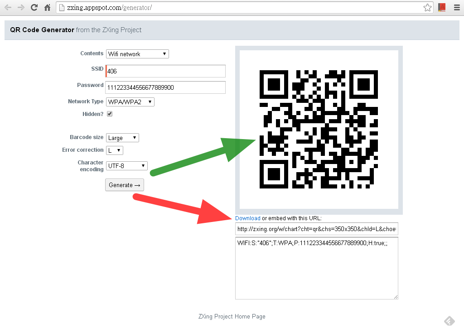Image resolution: width=464 pixels, height=333 pixels.
Task: Click the Network Type label
Action: click(x=86, y=101)
